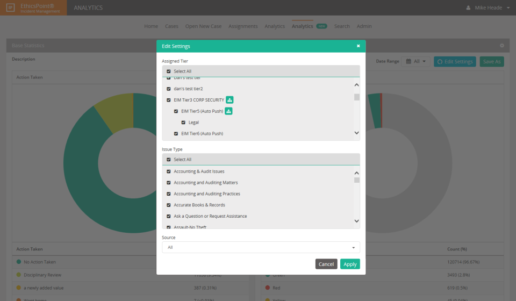Expand the Mike Heade account menu arrow
This screenshot has width=516, height=301.
pyautogui.click(x=508, y=8)
